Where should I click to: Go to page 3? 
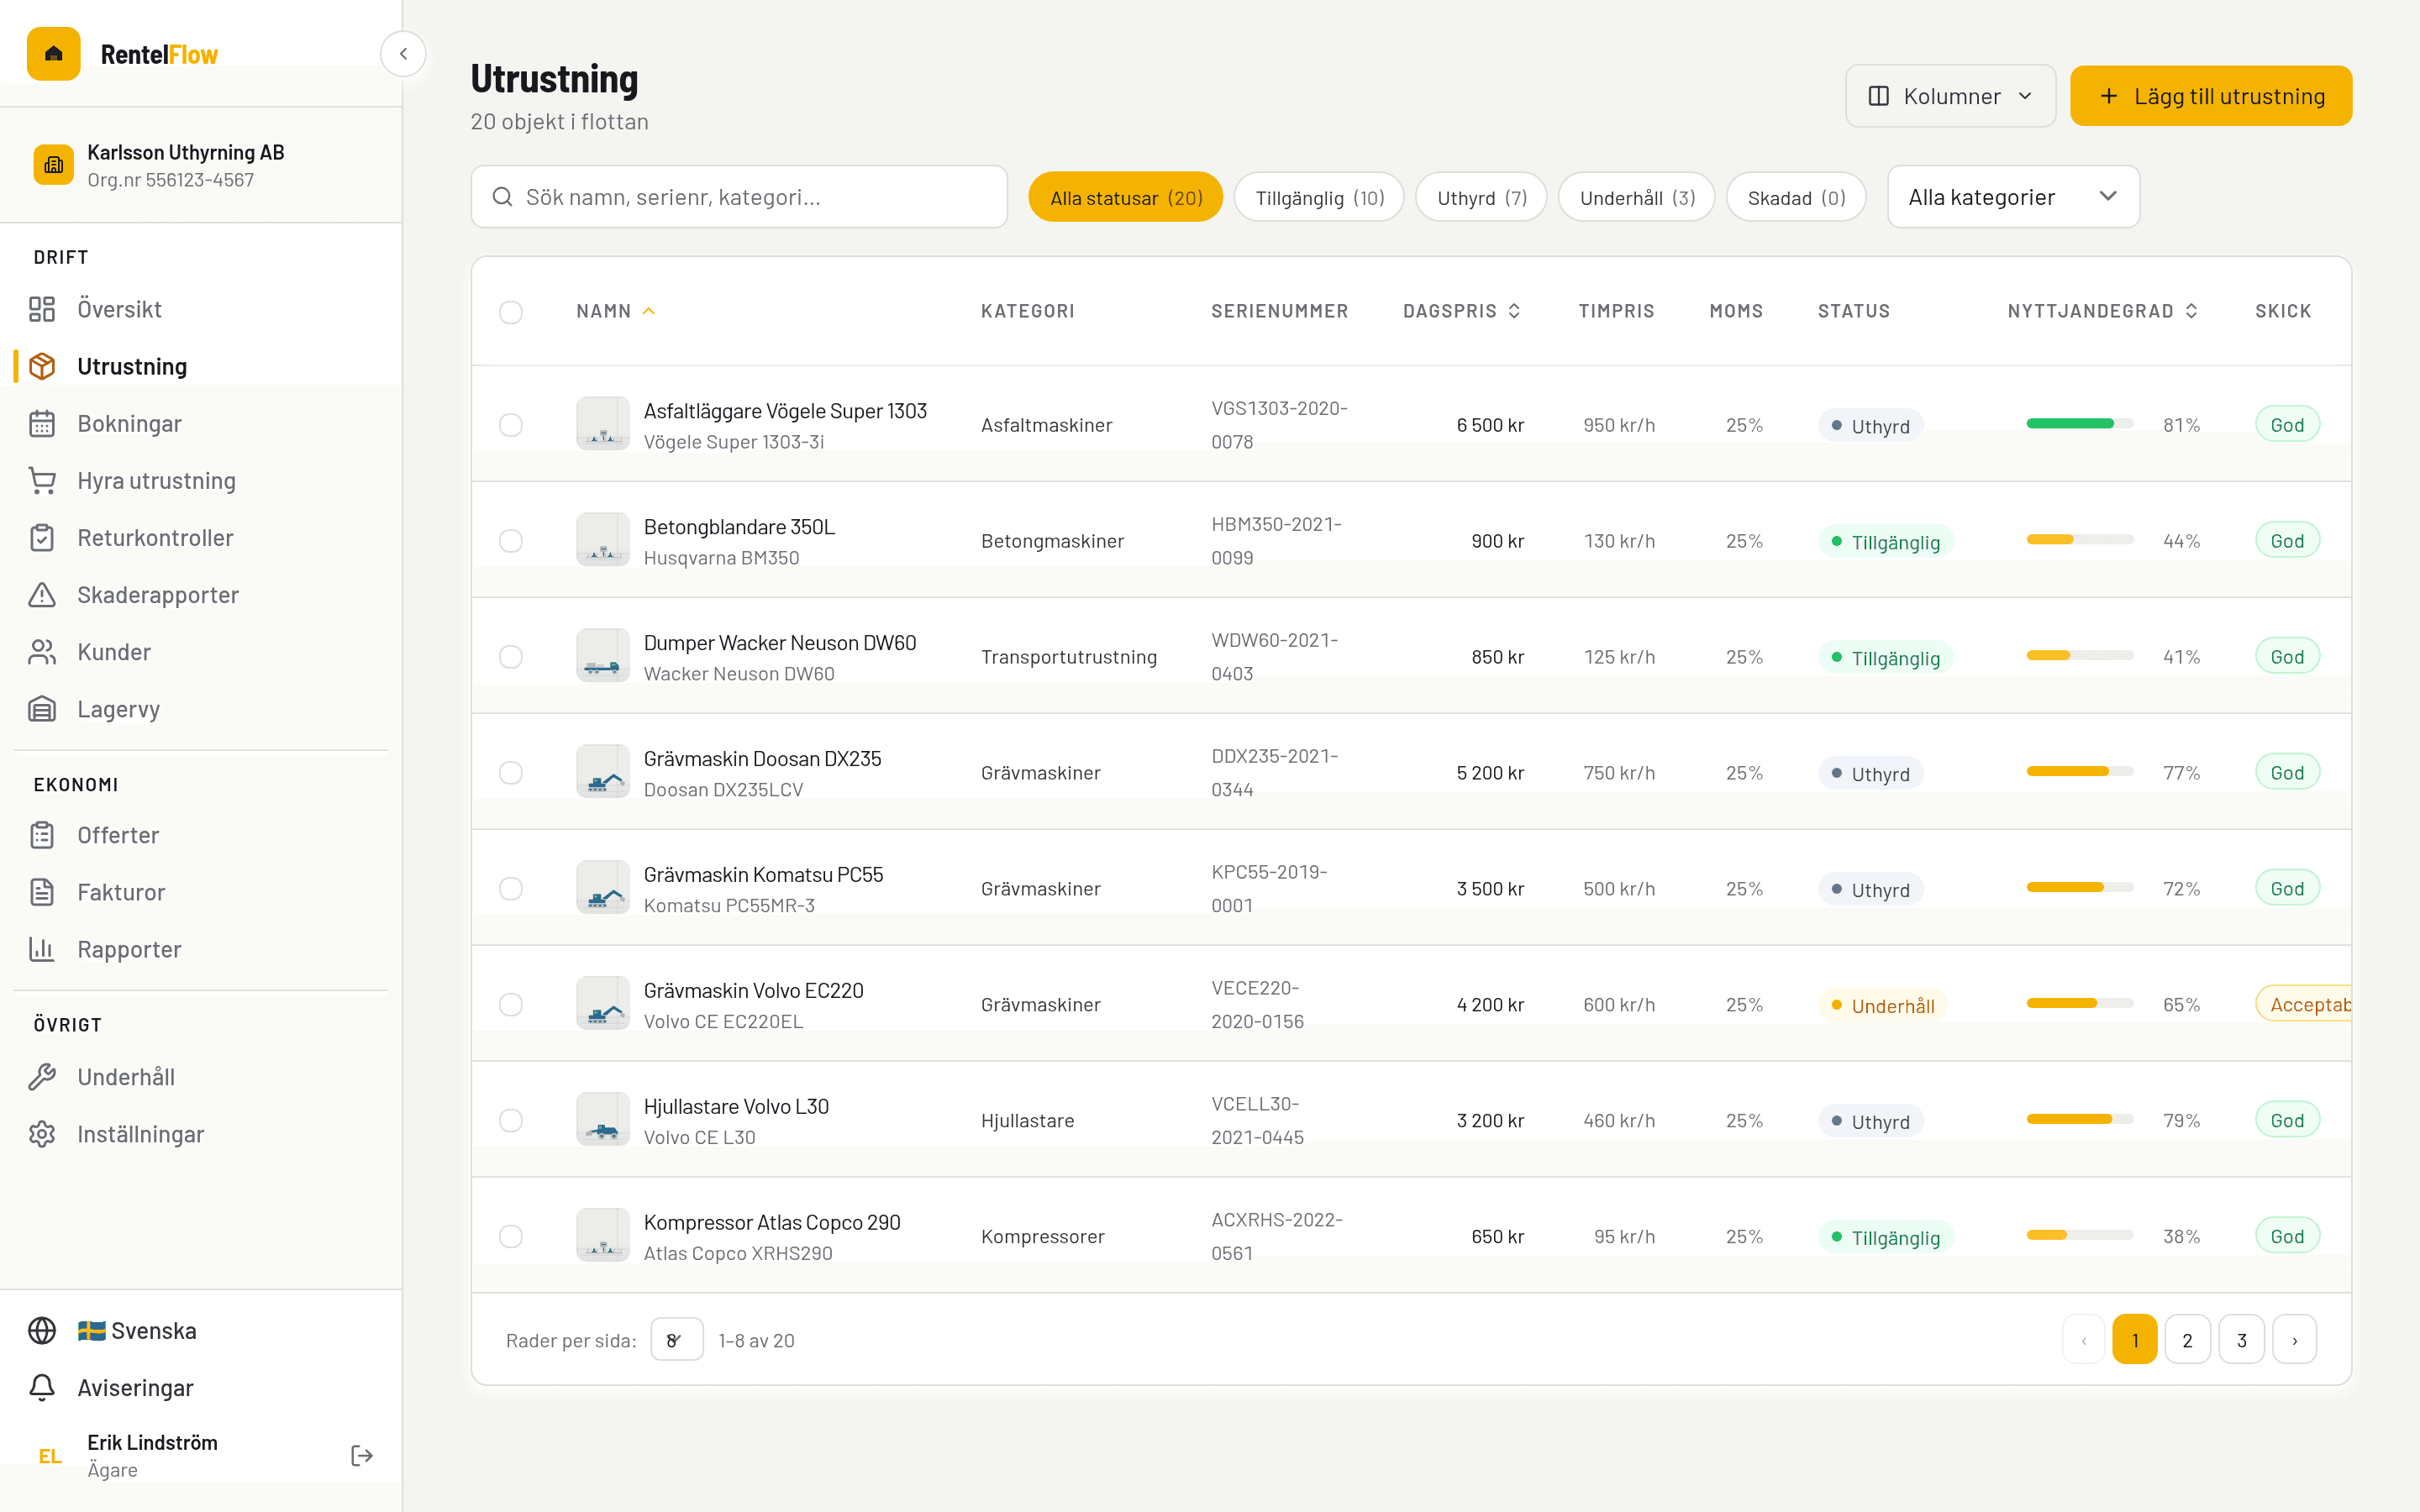(x=2242, y=1340)
